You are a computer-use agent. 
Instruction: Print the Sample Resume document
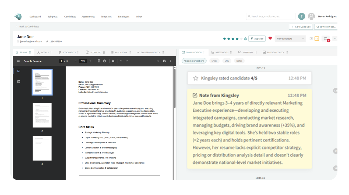[164, 61]
